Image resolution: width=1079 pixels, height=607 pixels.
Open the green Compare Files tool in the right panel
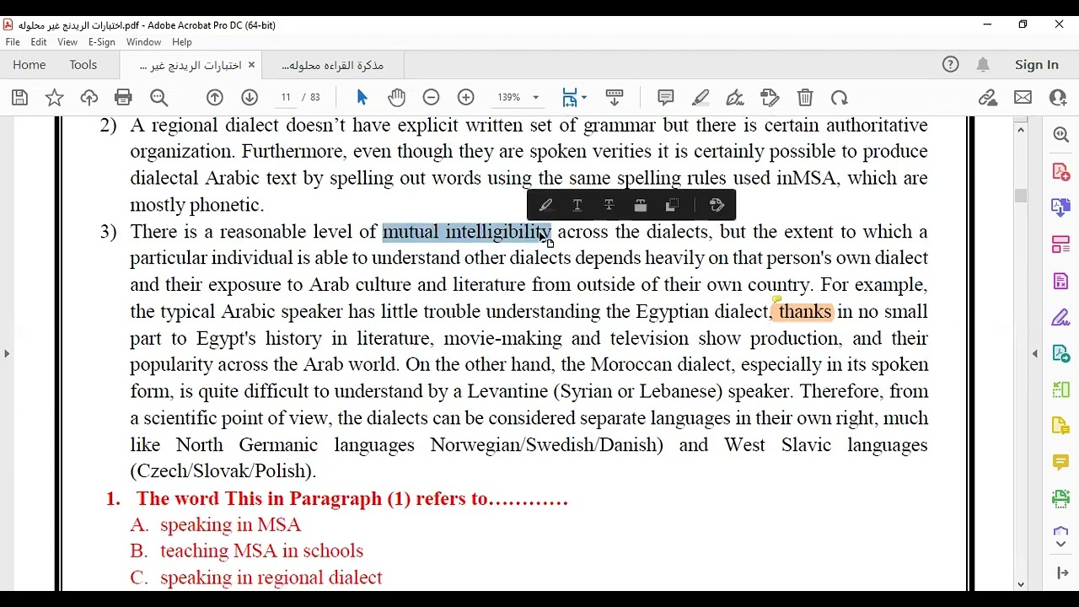point(1060,389)
